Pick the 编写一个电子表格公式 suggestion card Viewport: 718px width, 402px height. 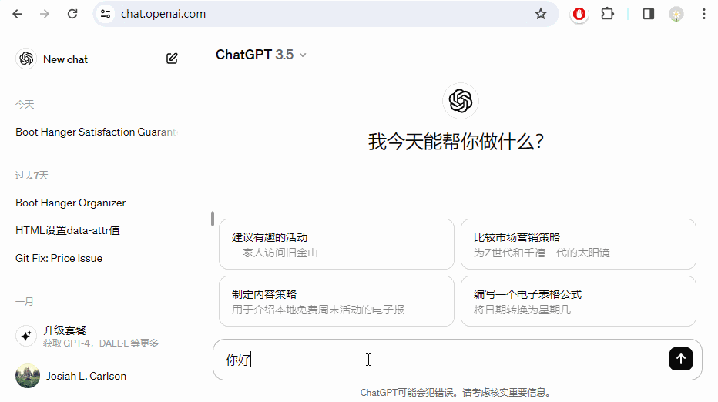[x=578, y=301]
